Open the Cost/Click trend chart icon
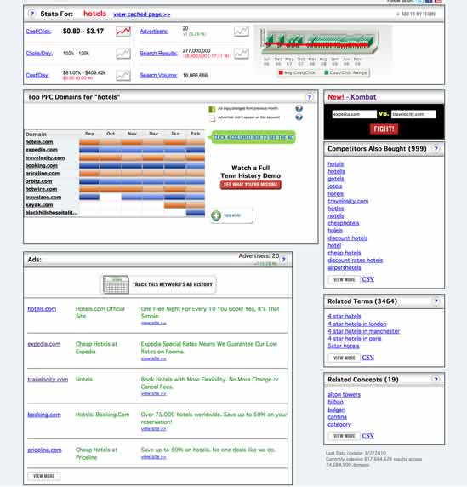The height and width of the screenshot is (487, 467). click(123, 32)
